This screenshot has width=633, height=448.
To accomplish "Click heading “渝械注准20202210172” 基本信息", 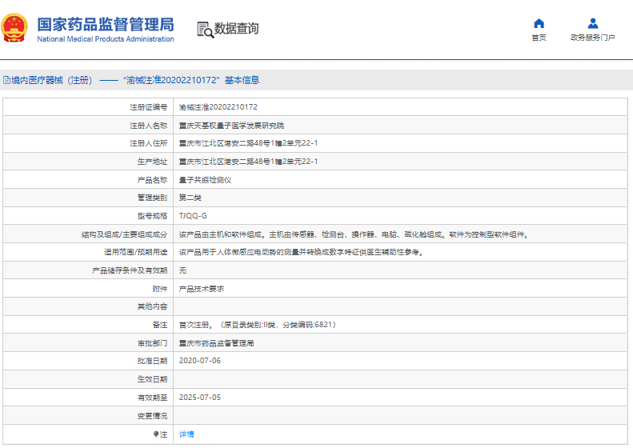I will (x=191, y=80).
